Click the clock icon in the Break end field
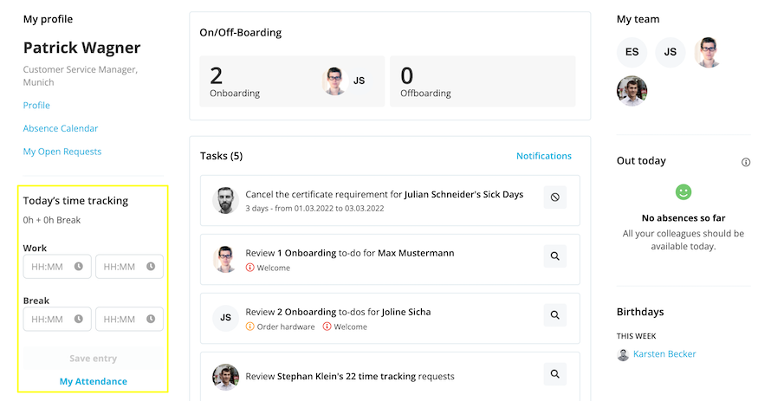771x401 pixels. point(151,319)
